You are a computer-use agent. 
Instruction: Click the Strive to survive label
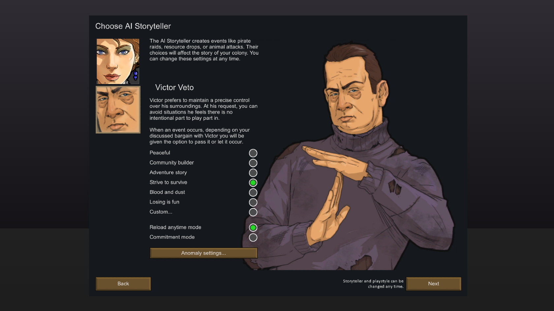168,182
